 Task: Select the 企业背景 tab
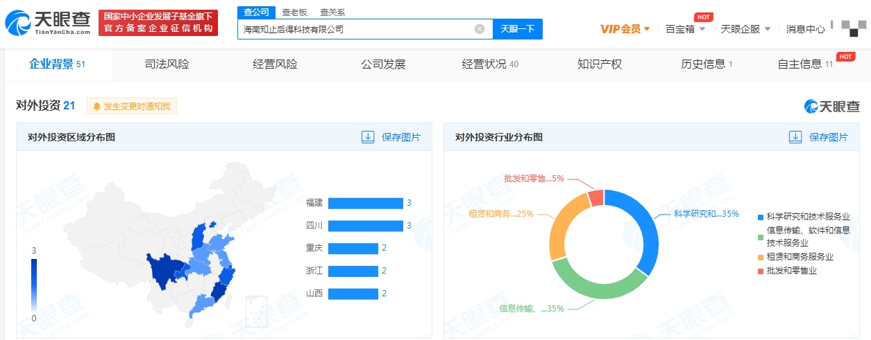click(x=57, y=64)
